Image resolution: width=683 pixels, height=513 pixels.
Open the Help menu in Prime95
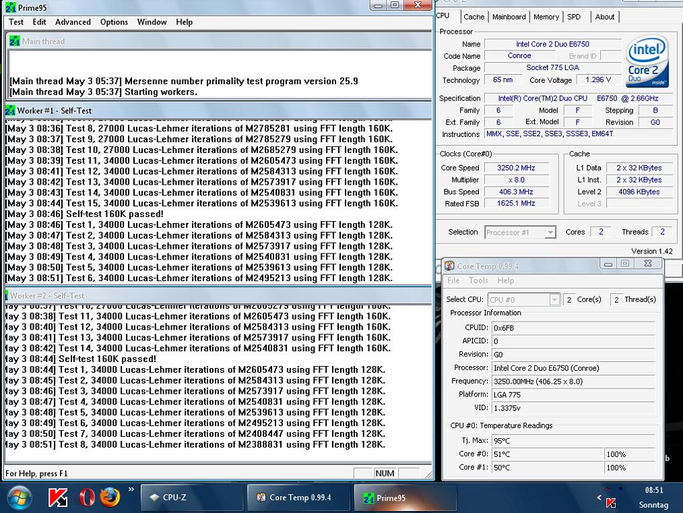pos(185,22)
